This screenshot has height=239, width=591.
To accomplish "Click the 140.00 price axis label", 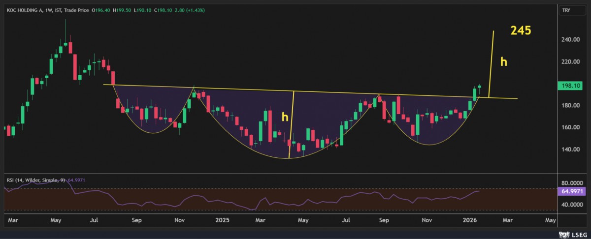I will pyautogui.click(x=570, y=149).
